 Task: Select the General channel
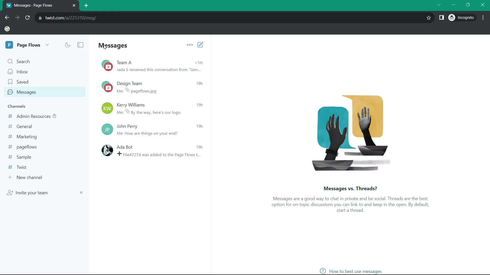(x=24, y=126)
